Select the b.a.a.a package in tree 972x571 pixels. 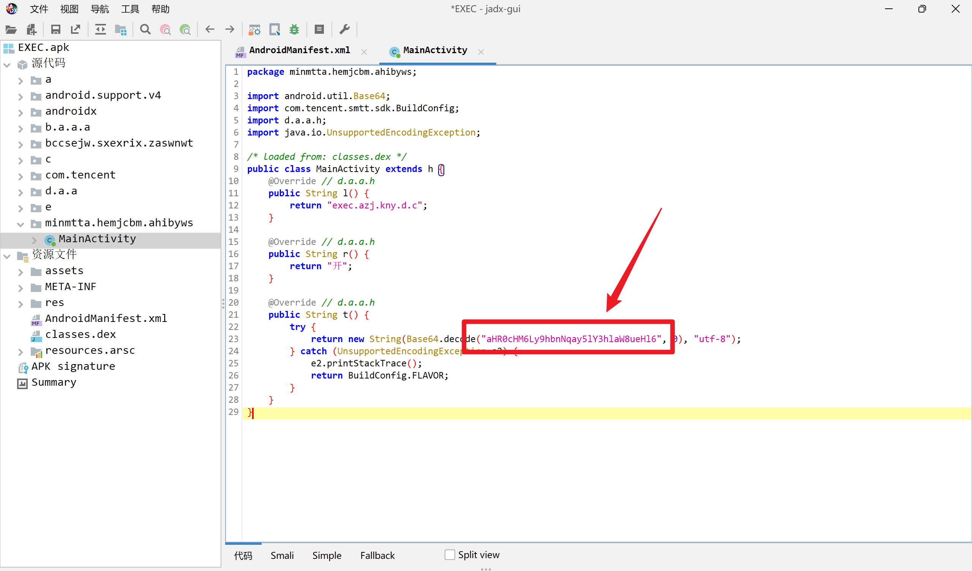click(x=68, y=127)
